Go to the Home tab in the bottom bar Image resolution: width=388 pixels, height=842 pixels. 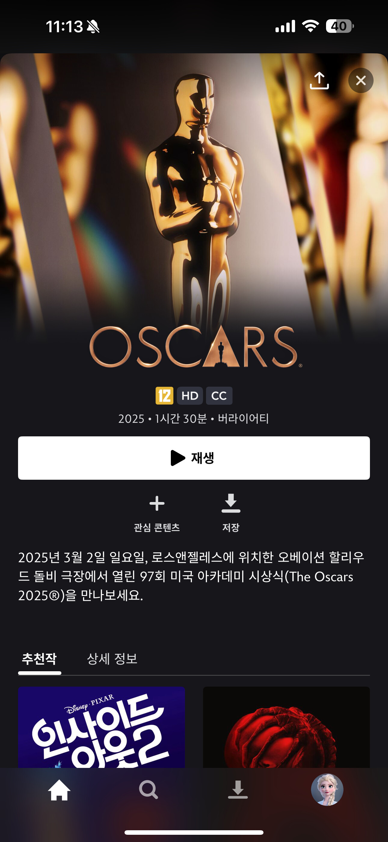coord(59,790)
